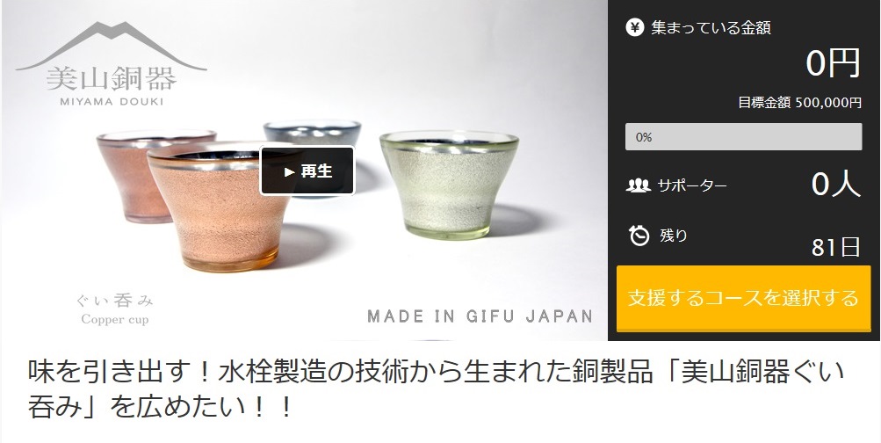This screenshot has width=881, height=443.
Task: Click the ぐい呑み Copper cup caption
Action: click(x=114, y=309)
